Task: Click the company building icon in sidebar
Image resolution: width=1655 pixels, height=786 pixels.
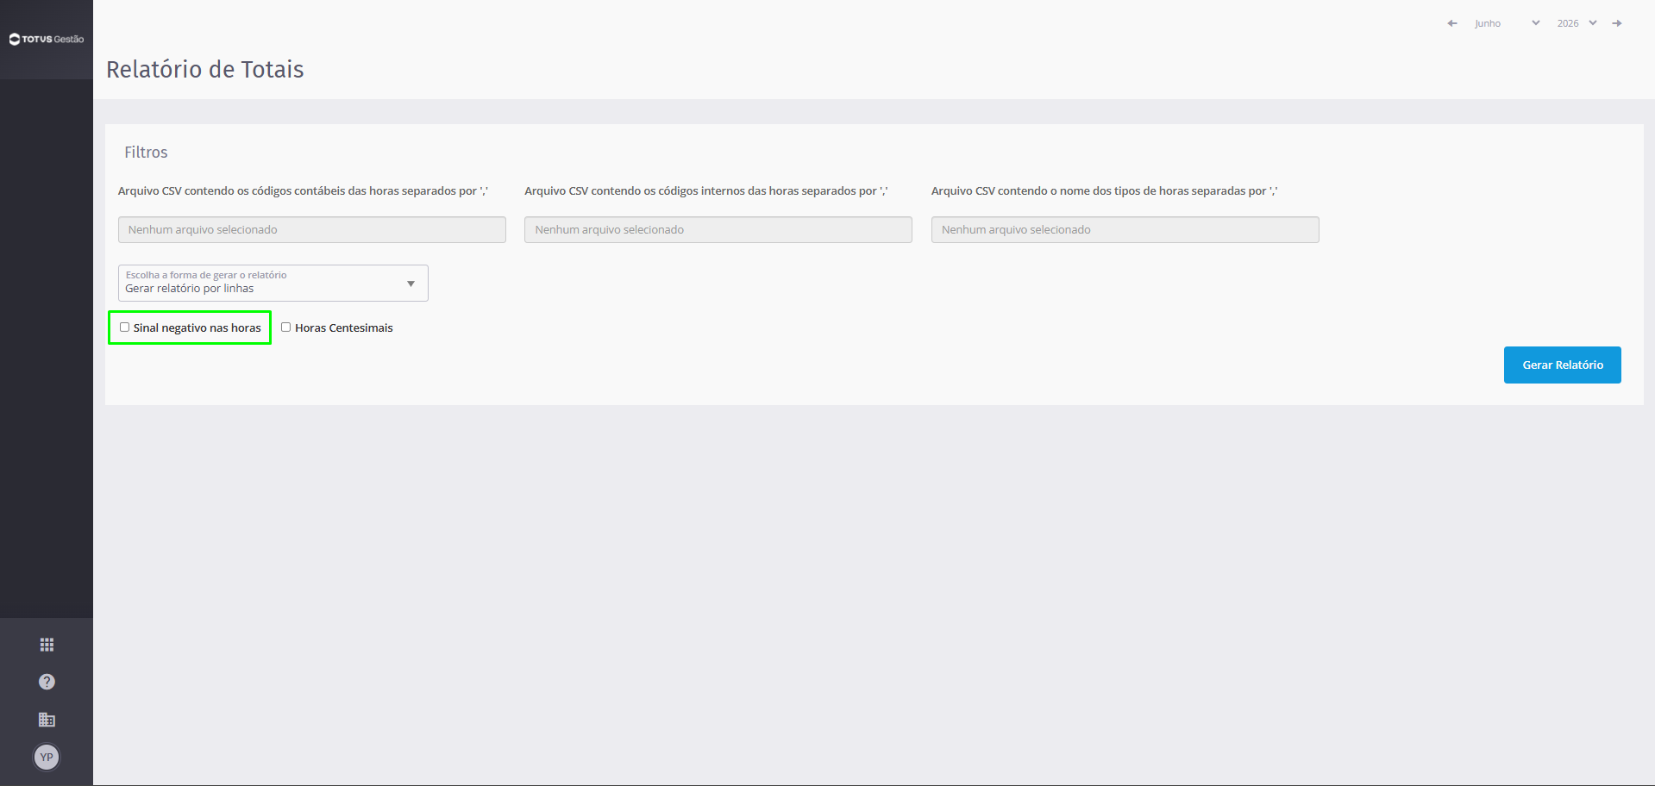Action: click(47, 720)
